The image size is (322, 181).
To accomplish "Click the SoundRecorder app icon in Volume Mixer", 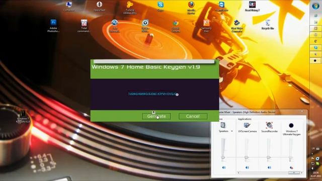I will coord(269,125).
